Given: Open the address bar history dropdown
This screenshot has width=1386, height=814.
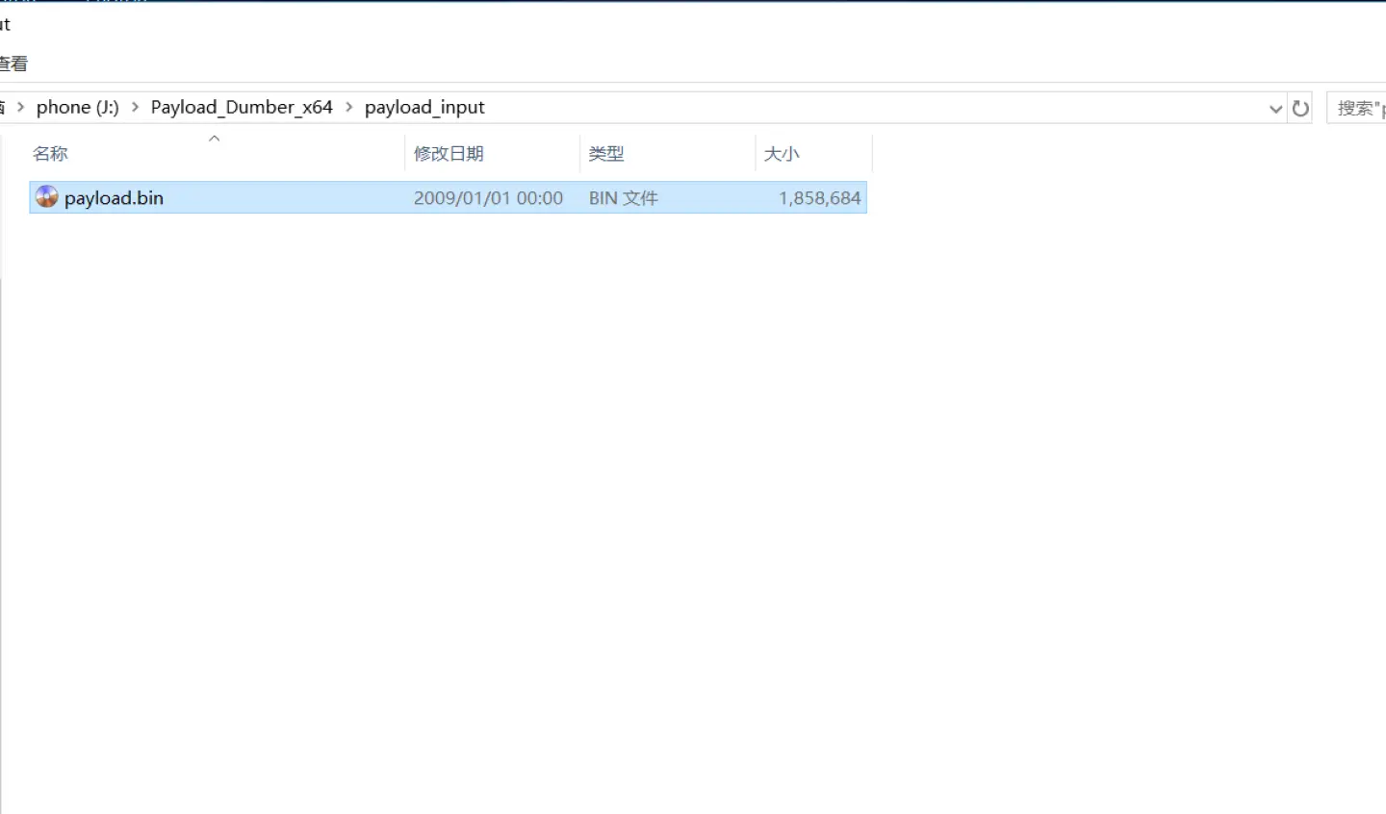Looking at the screenshot, I should pos(1275,109).
